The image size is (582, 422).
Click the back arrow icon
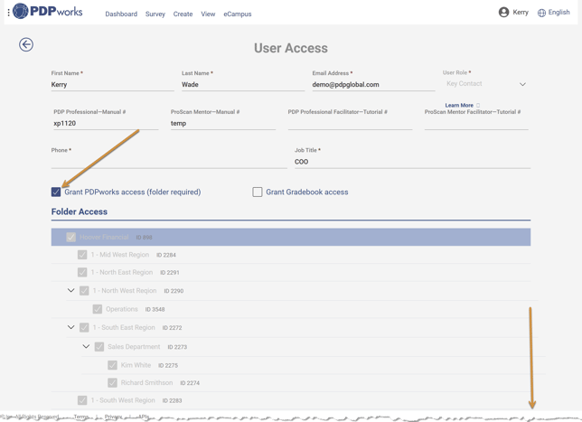tap(26, 44)
